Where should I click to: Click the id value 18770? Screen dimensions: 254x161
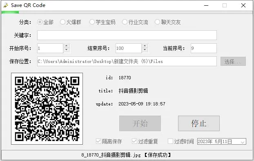125,78
